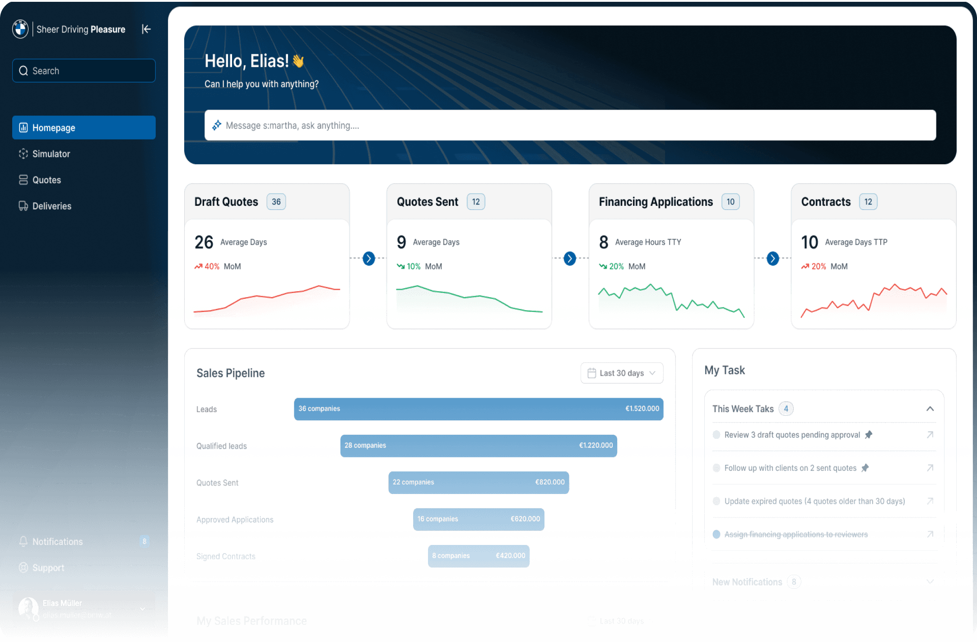Click the blue arrow after Draft Quotes card
The width and height of the screenshot is (977, 642).
pyautogui.click(x=369, y=258)
